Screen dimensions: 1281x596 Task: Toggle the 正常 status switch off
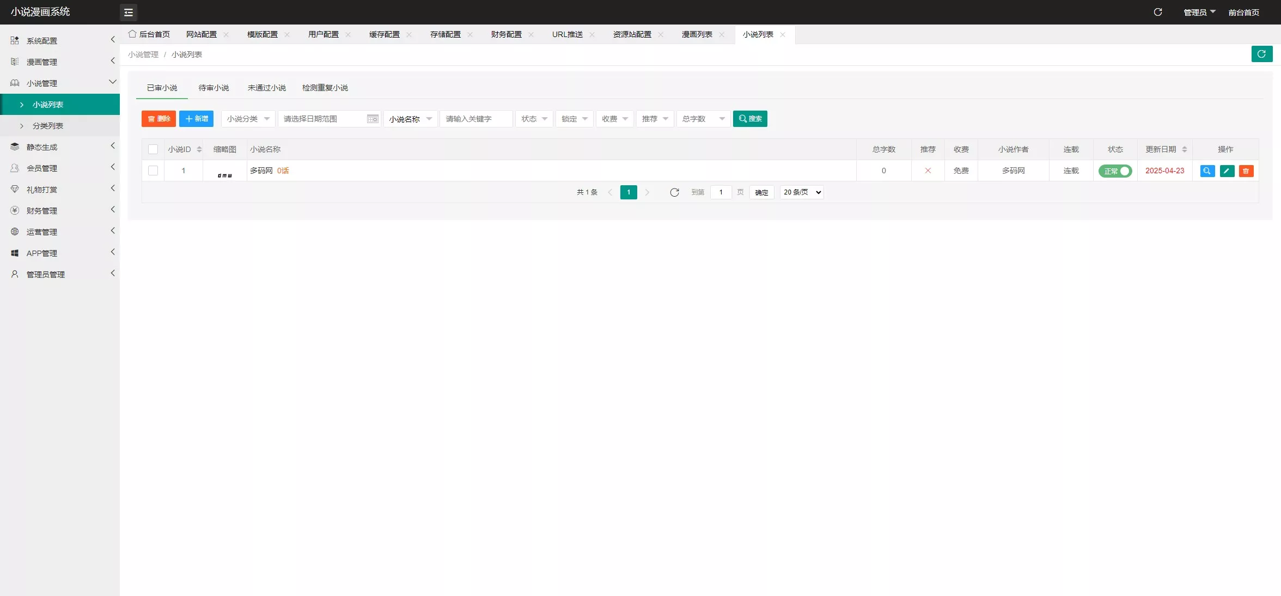click(x=1115, y=171)
